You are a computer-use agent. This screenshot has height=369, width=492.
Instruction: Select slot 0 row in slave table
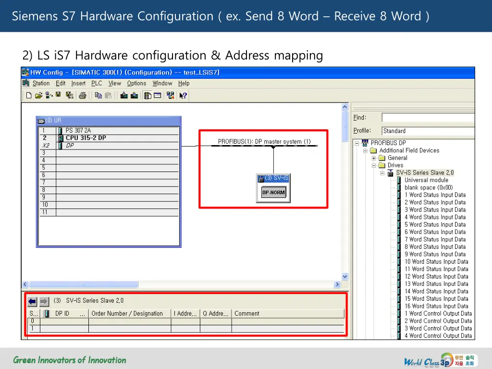pyautogui.click(x=186, y=321)
